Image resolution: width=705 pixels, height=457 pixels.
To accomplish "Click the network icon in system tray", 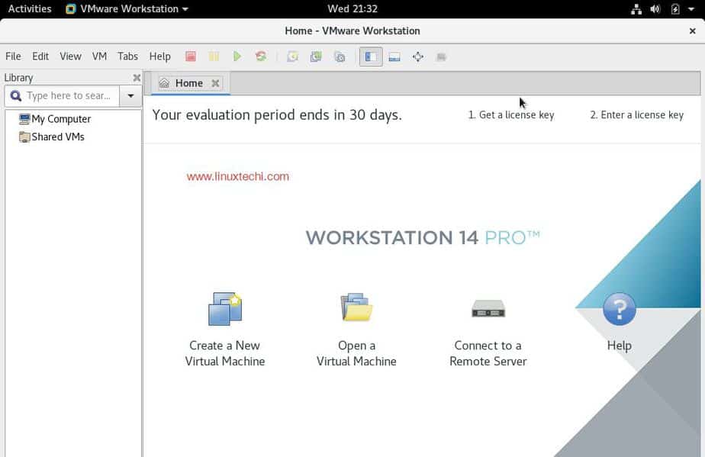I will coord(636,9).
